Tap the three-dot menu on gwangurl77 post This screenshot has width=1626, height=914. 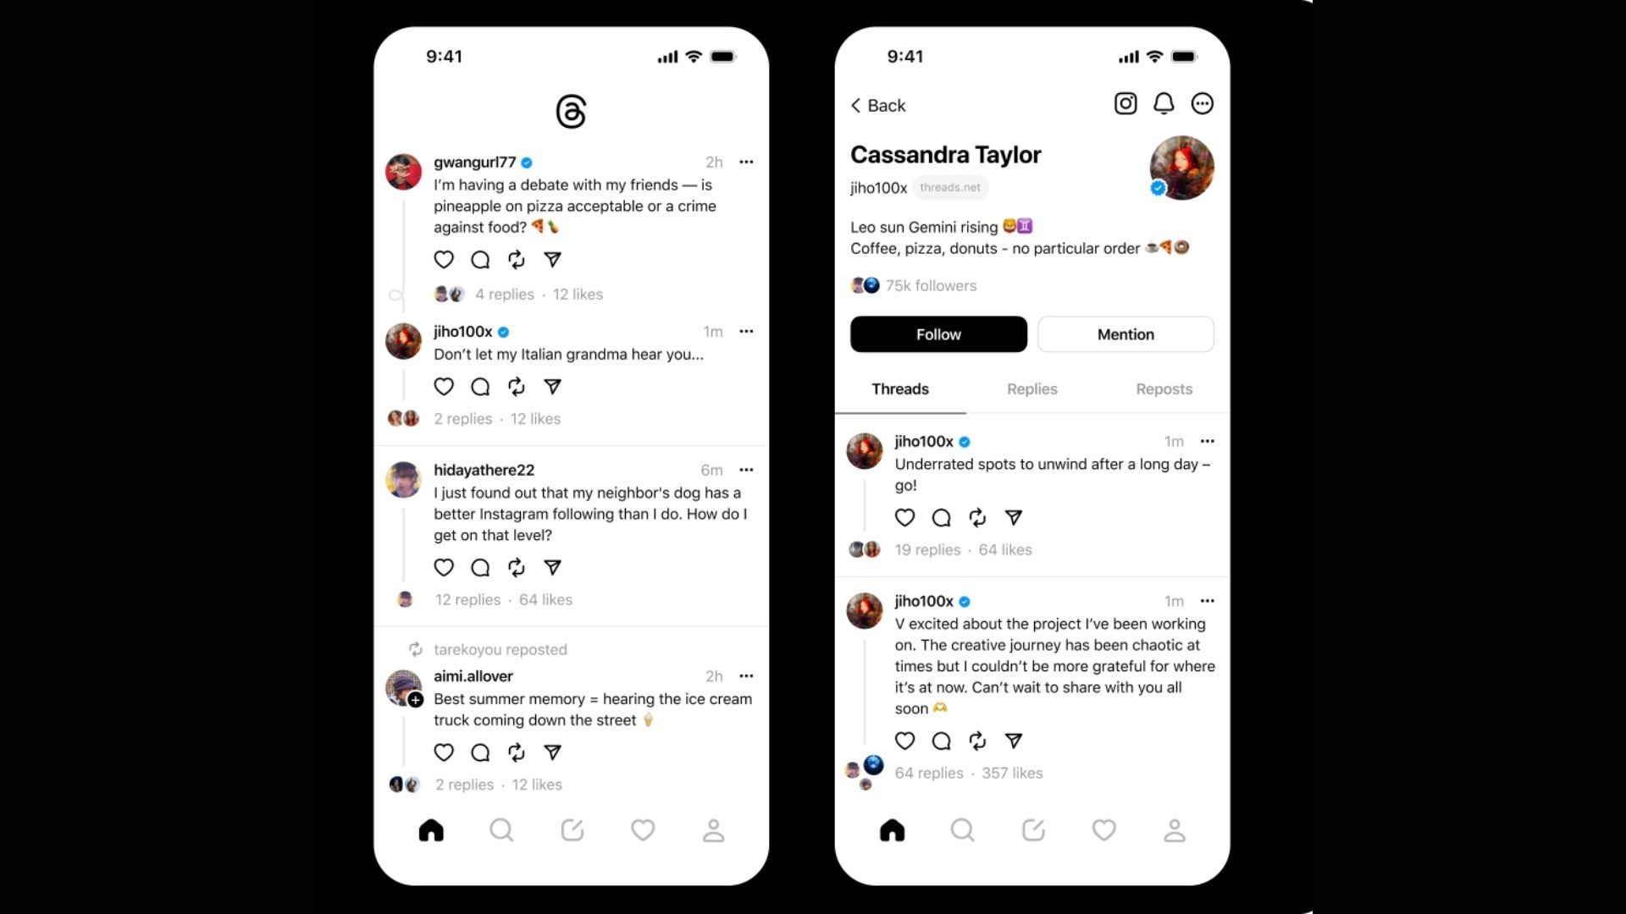tap(746, 162)
